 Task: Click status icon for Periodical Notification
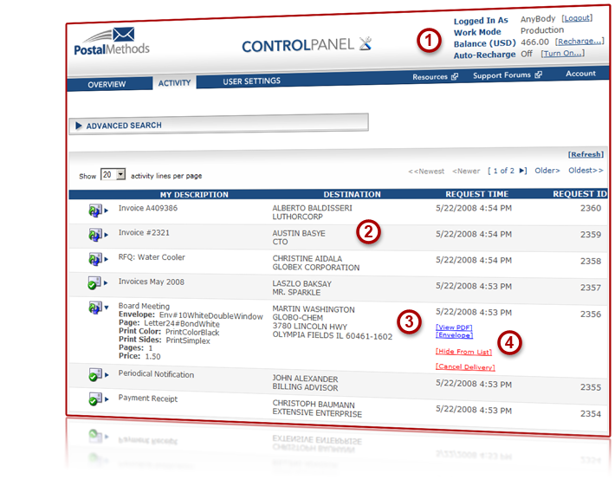(95, 375)
